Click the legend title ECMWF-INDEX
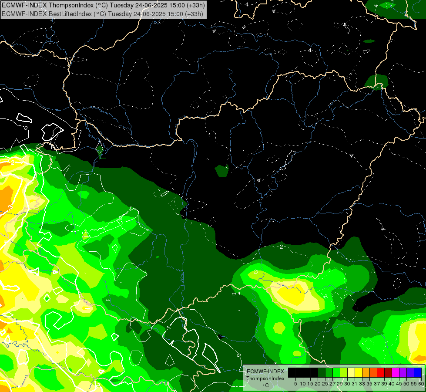 point(265,372)
